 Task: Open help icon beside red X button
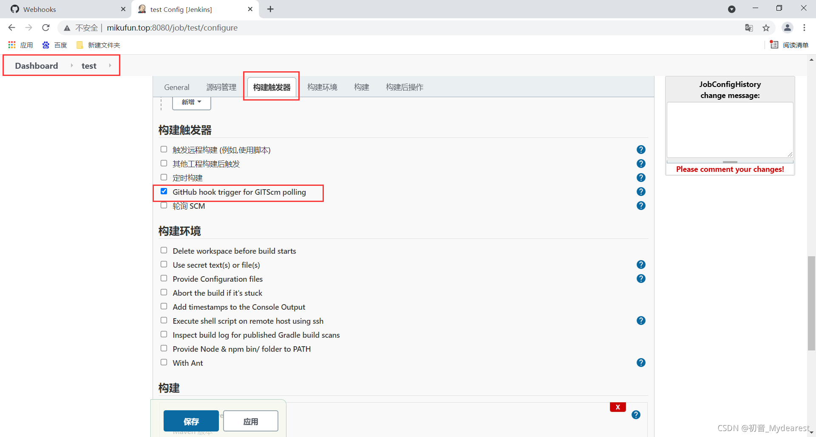(x=636, y=415)
